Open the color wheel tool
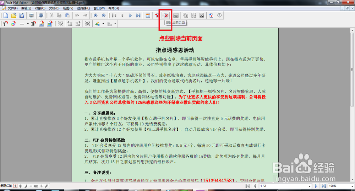The width and height of the screenshot is (355, 191). pyautogui.click(x=13, y=23)
